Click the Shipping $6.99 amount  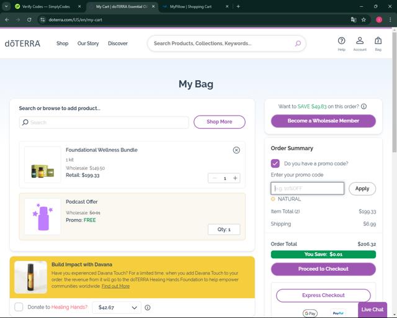point(370,224)
